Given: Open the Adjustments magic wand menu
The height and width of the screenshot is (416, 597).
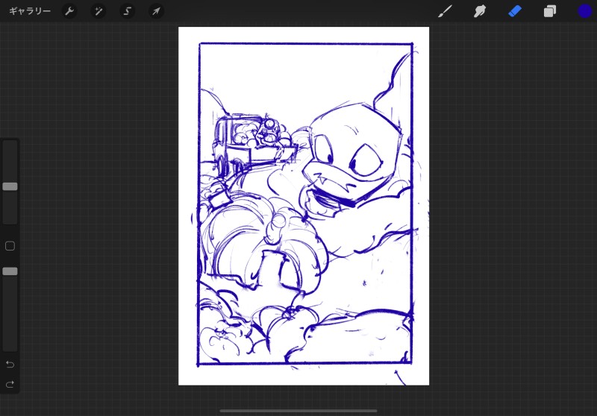Looking at the screenshot, I should (x=99, y=11).
